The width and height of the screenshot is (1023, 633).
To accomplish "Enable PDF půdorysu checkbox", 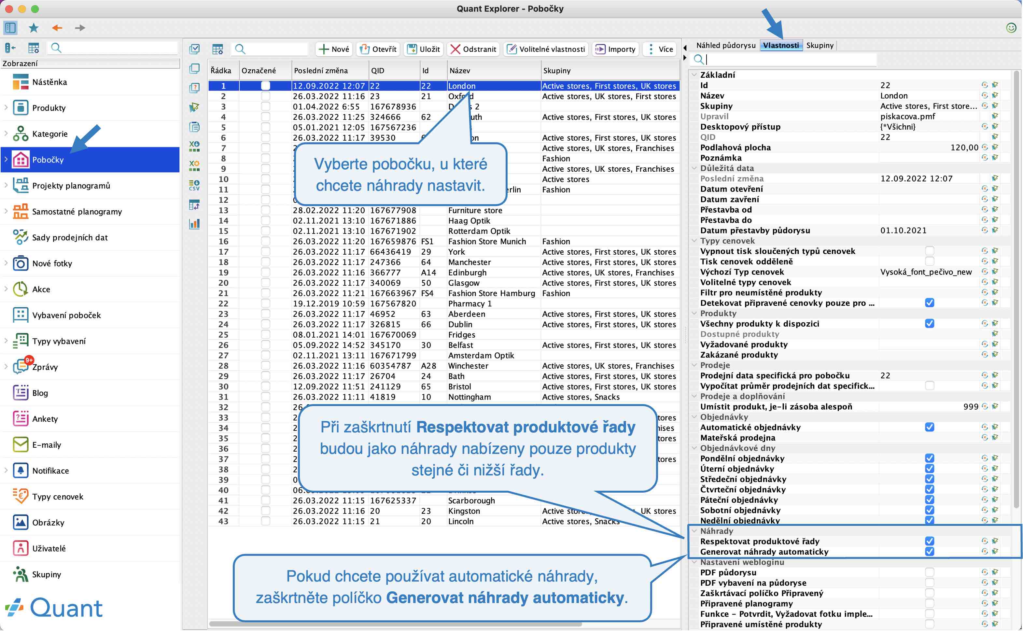I will tap(929, 573).
